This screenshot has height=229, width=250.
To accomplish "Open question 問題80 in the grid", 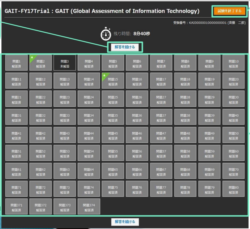I will tap(233, 189).
